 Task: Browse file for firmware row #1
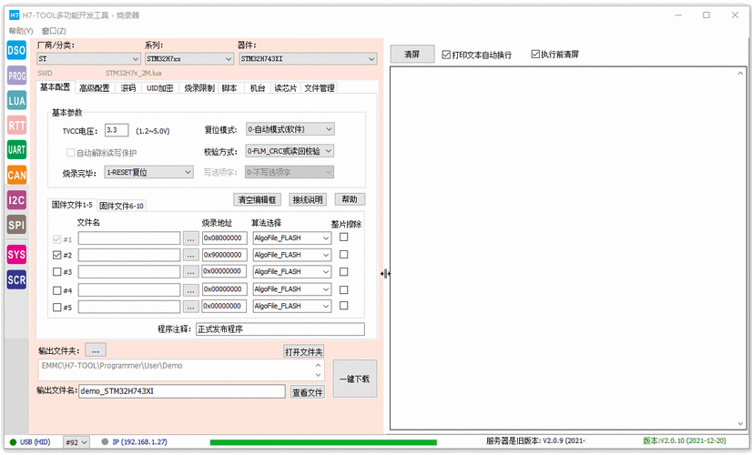[x=191, y=238]
